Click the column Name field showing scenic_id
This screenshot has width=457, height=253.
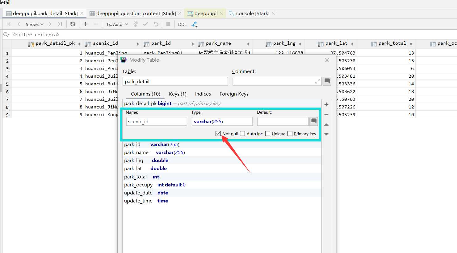pyautogui.click(x=157, y=121)
